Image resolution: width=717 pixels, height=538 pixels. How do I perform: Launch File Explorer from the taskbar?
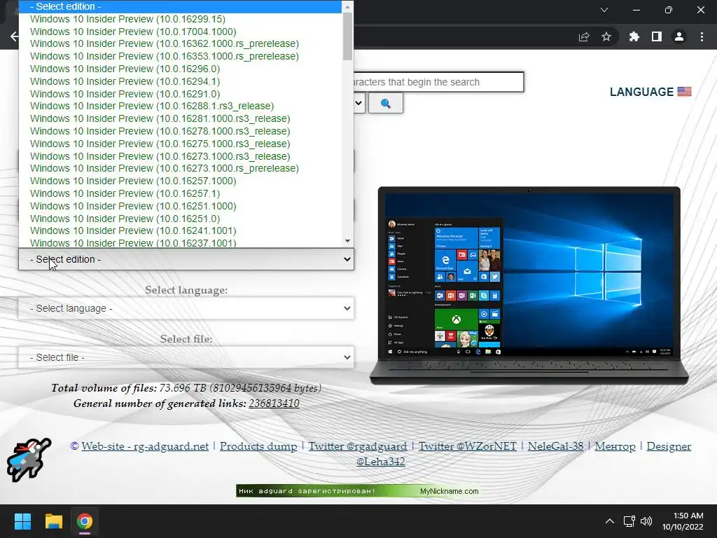coord(53,521)
